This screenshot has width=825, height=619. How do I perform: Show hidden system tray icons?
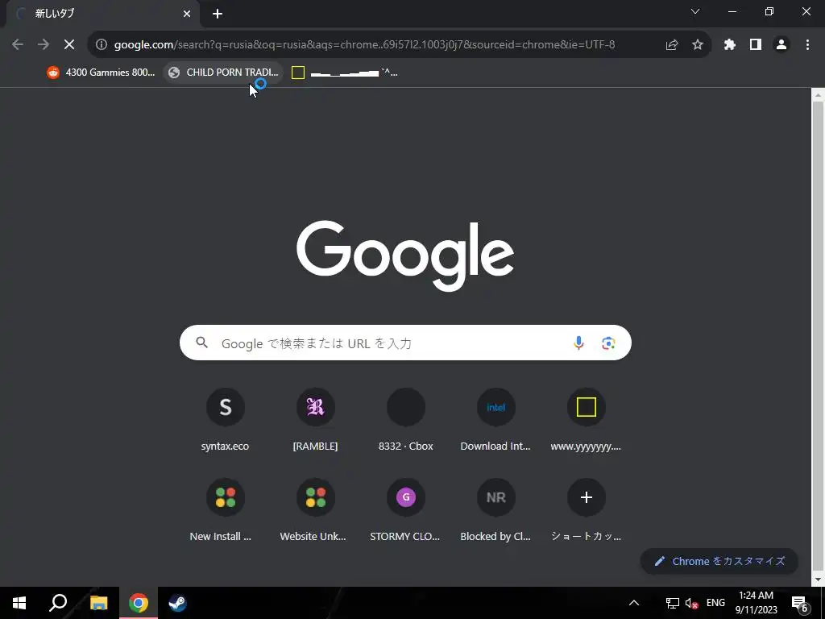click(634, 603)
